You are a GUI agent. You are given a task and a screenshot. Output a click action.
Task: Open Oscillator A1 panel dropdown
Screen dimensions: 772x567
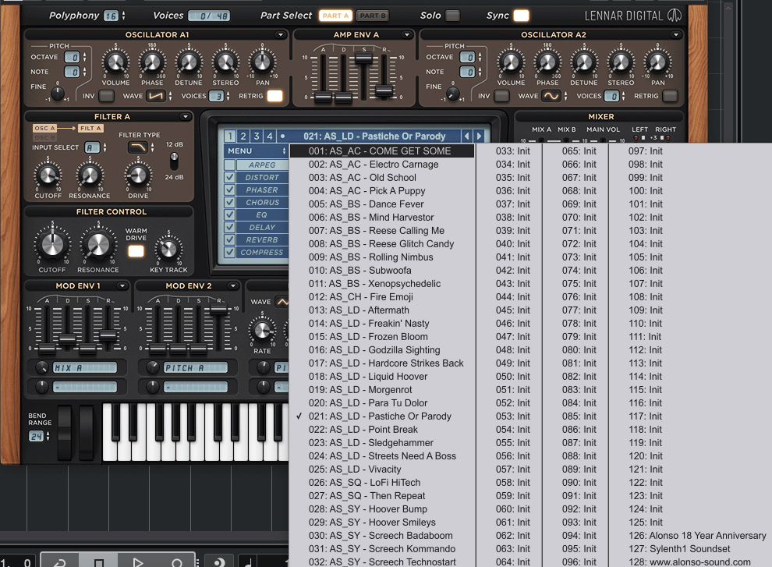click(x=280, y=35)
